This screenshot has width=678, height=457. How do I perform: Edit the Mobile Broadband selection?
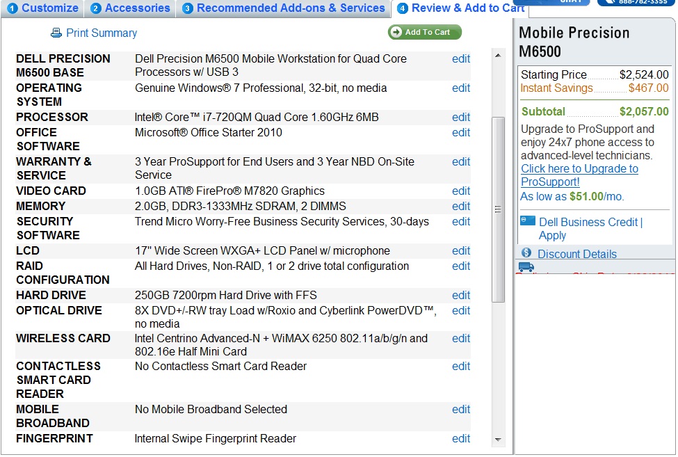click(461, 410)
